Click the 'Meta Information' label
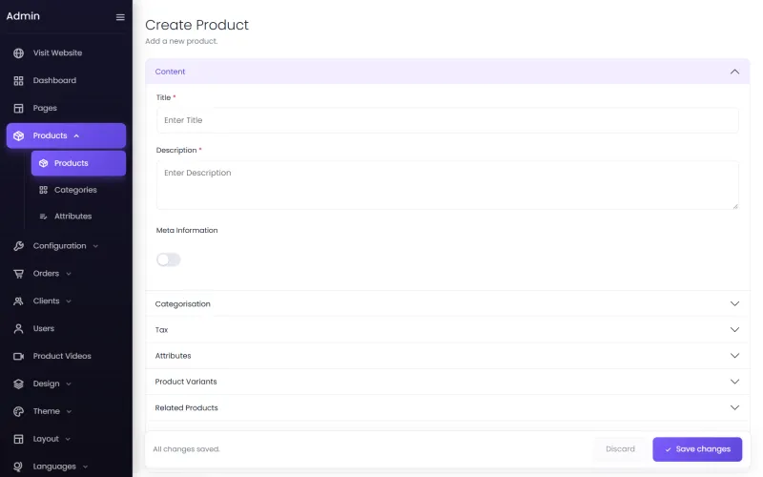Screen dimensions: 763x477 187,230
